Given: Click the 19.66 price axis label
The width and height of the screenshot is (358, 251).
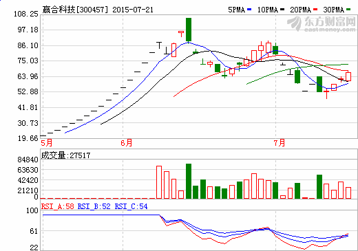Looking at the screenshot, I should tap(28, 138).
